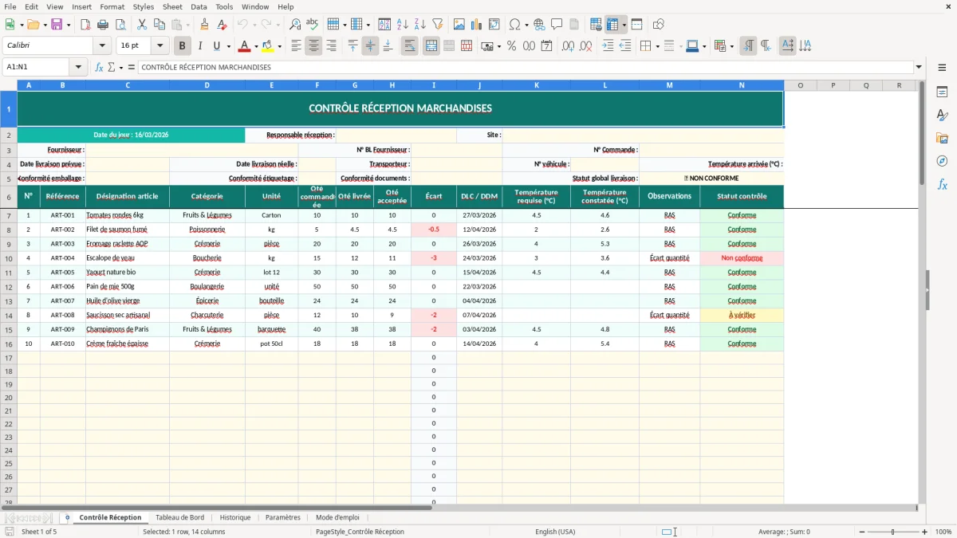Open the Save dropdown arrow
The width and height of the screenshot is (957, 538).
pos(68,25)
